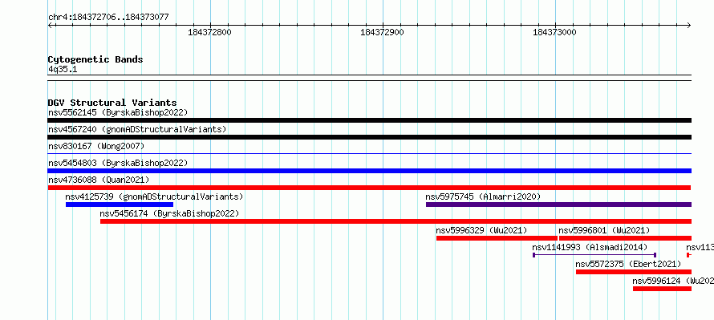Click the small red marker under nsv113
The width and height of the screenshot is (714, 320).
click(689, 255)
